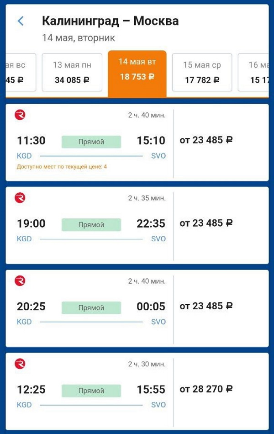Viewport: 274px width, 434px height.
Task: Pick the 19:00 flight price от 23 485 ₽
Action: [x=206, y=223]
